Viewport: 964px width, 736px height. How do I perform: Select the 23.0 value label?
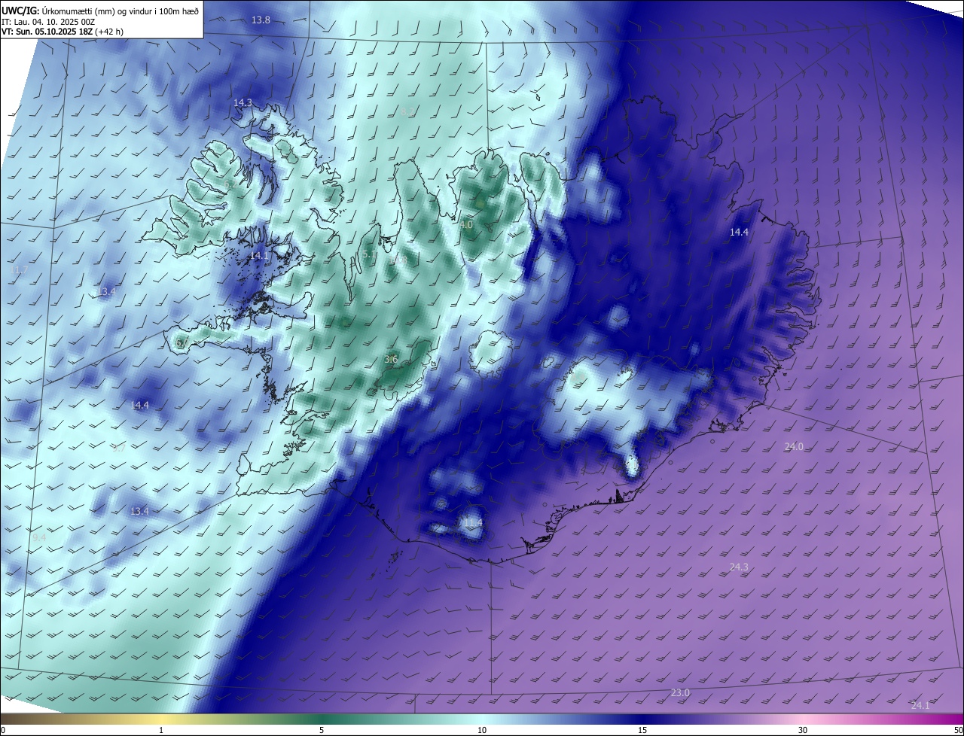coord(680,692)
